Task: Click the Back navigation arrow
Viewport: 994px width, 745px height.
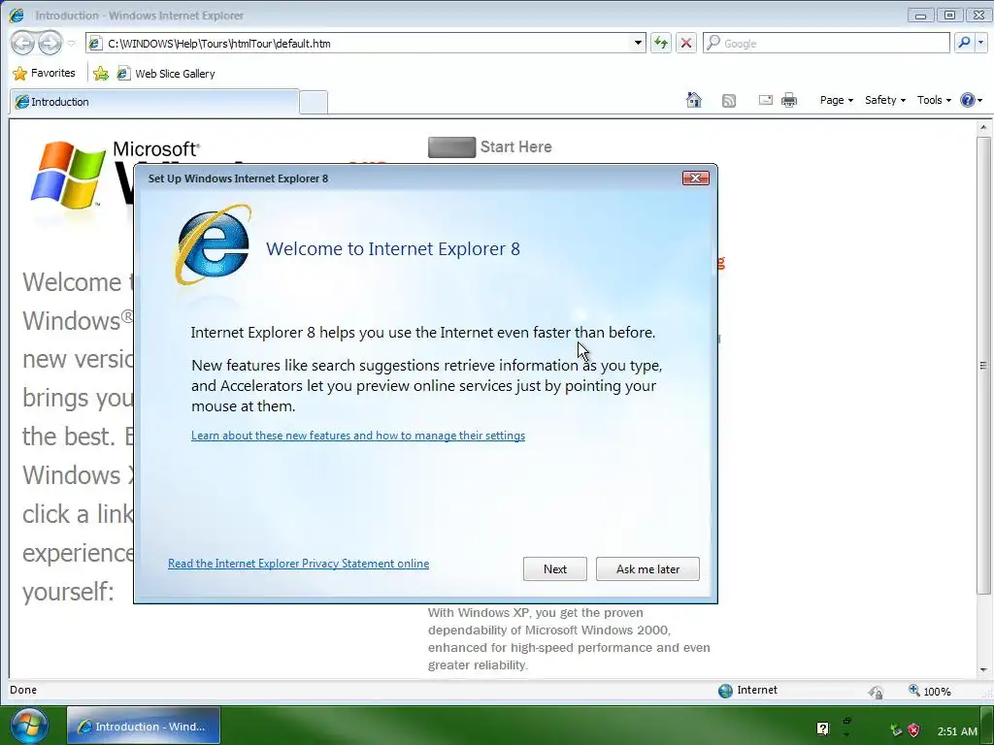Action: coord(23,43)
